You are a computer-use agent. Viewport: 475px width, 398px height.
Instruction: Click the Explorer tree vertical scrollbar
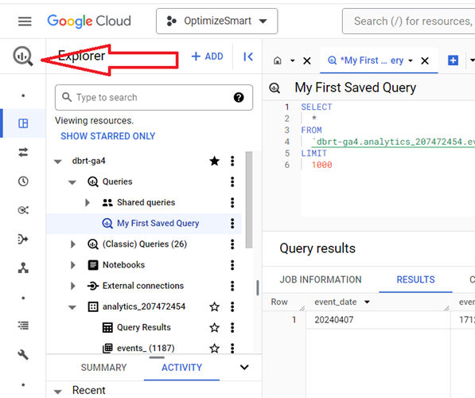tap(249, 200)
